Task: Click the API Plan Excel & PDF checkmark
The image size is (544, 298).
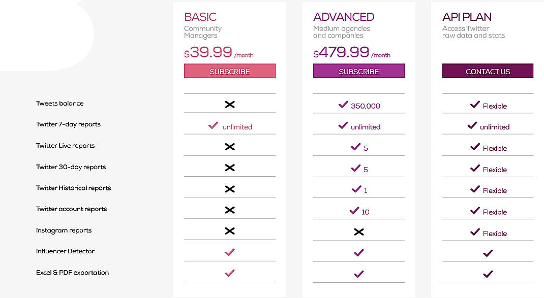Action: tap(488, 274)
